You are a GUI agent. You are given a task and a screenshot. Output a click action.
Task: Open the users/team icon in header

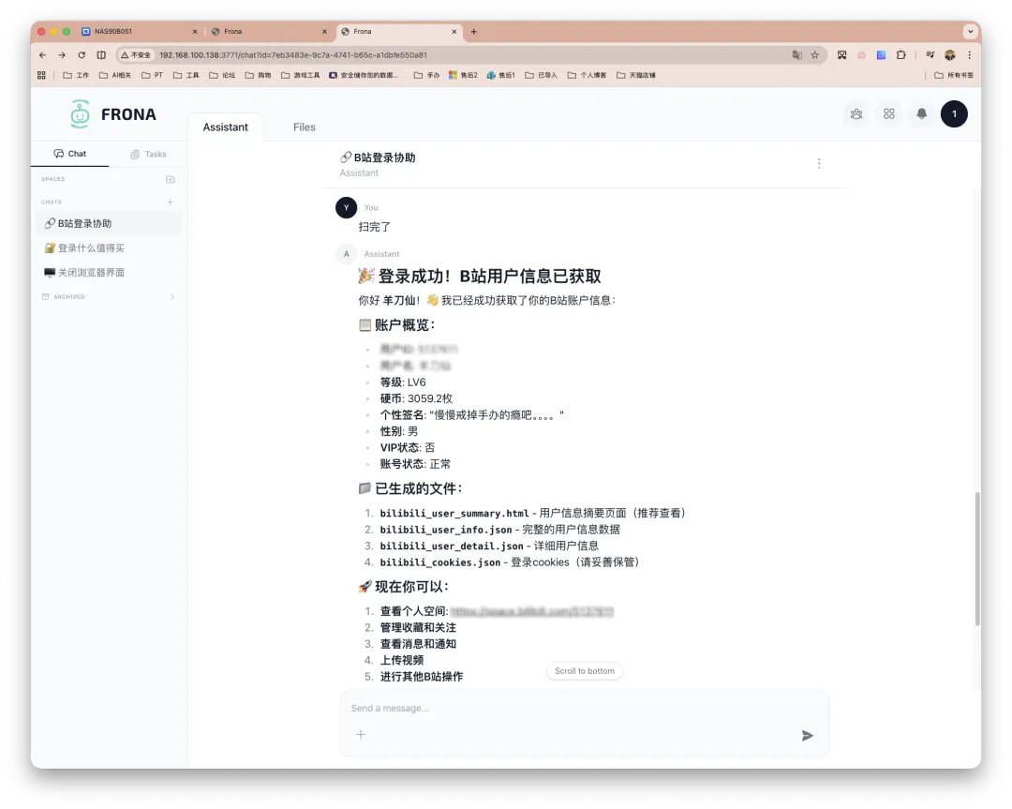[x=856, y=114]
